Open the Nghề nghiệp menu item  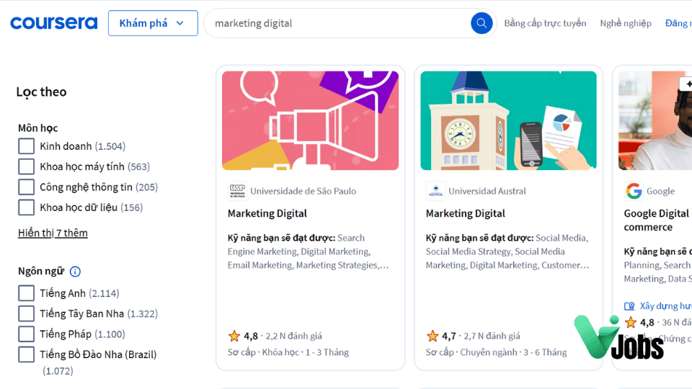pyautogui.click(x=626, y=23)
